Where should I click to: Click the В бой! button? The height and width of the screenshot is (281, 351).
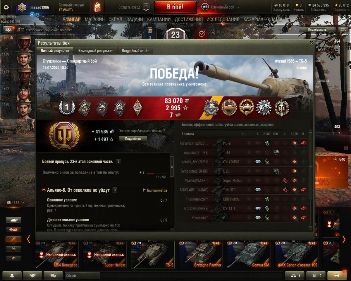coord(175,7)
